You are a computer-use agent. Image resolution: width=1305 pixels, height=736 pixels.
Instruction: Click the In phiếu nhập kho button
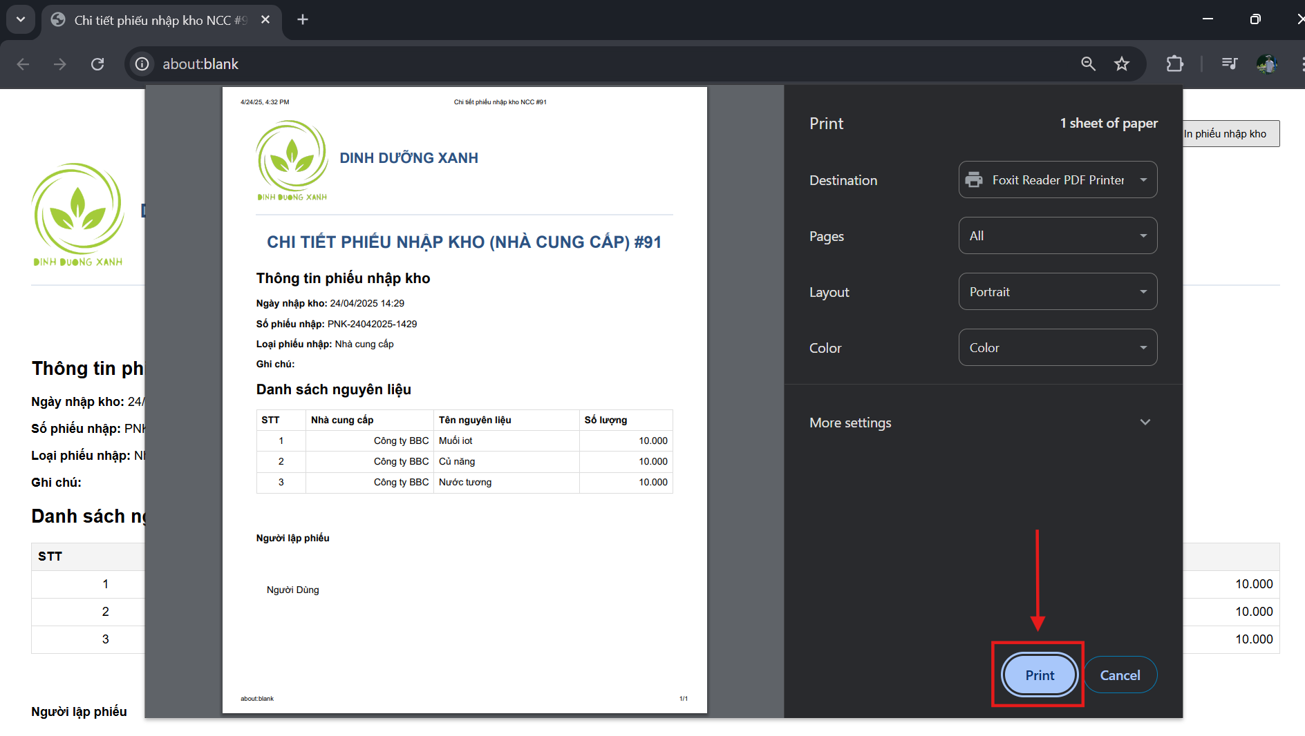[1230, 134]
